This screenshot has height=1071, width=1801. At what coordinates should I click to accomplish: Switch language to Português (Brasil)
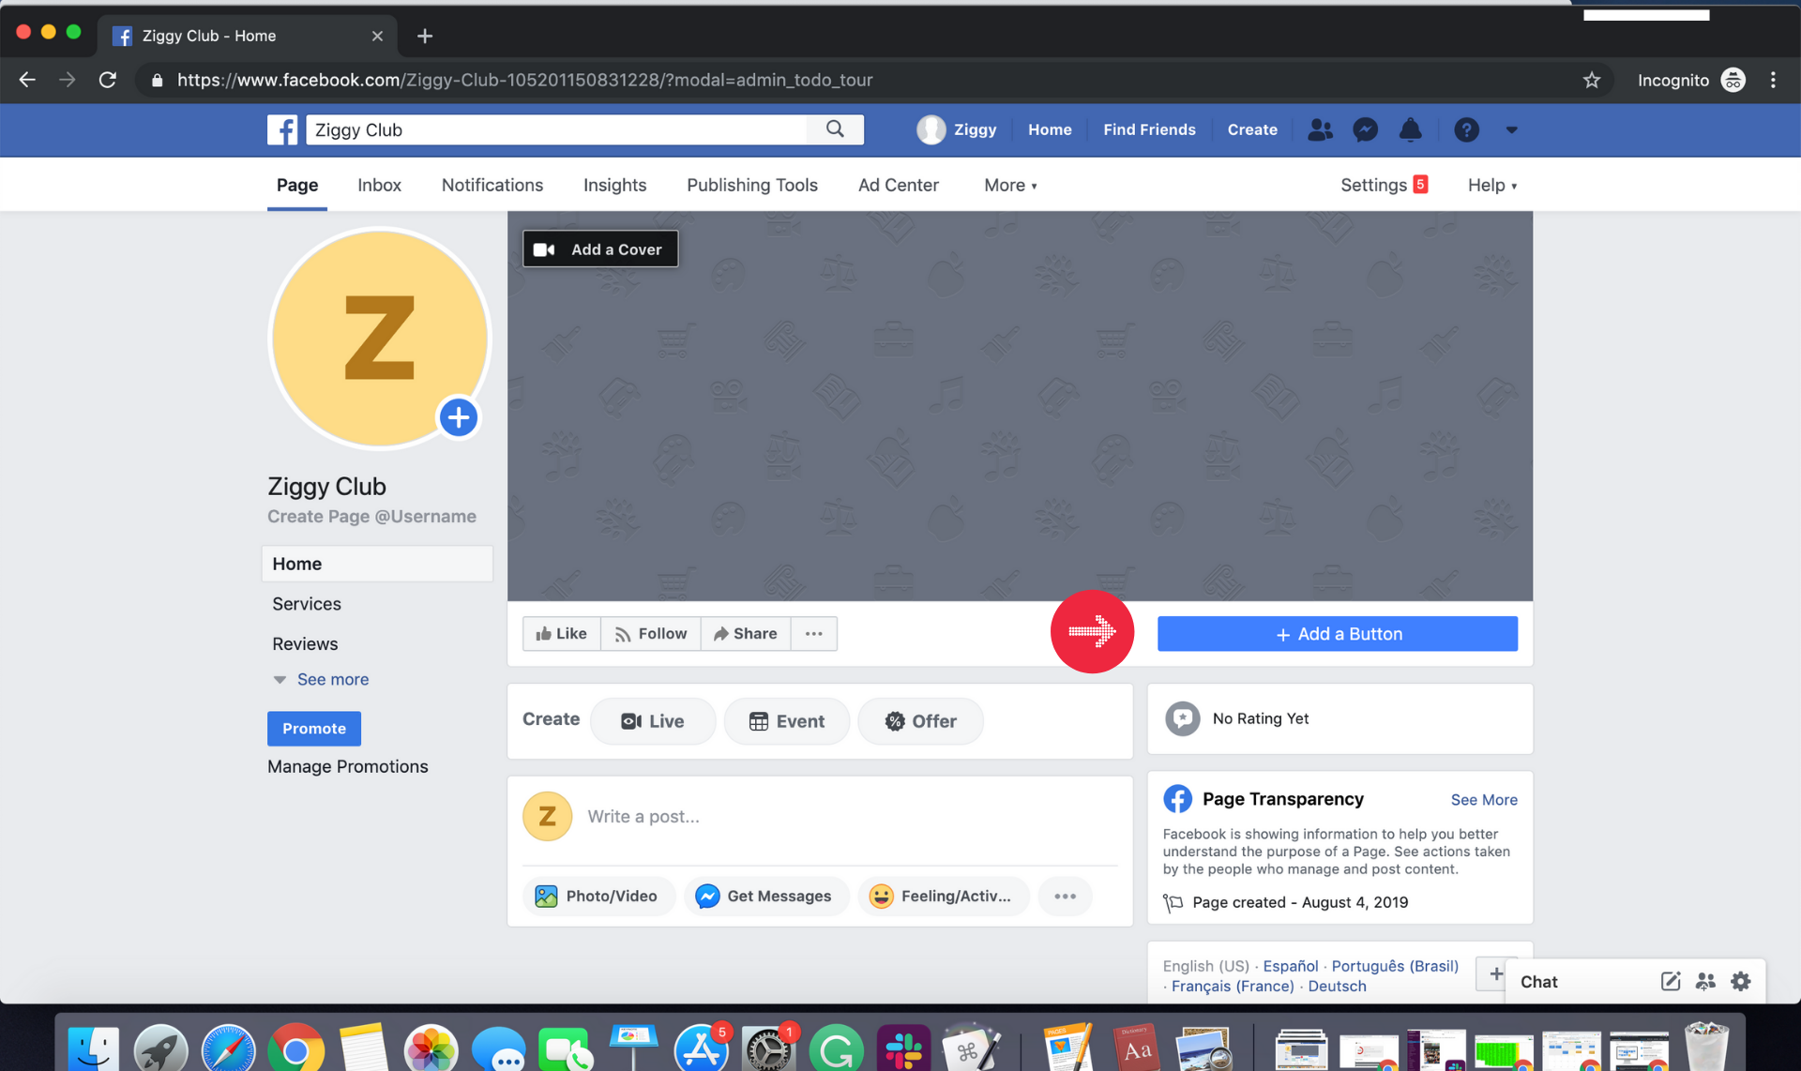point(1395,966)
